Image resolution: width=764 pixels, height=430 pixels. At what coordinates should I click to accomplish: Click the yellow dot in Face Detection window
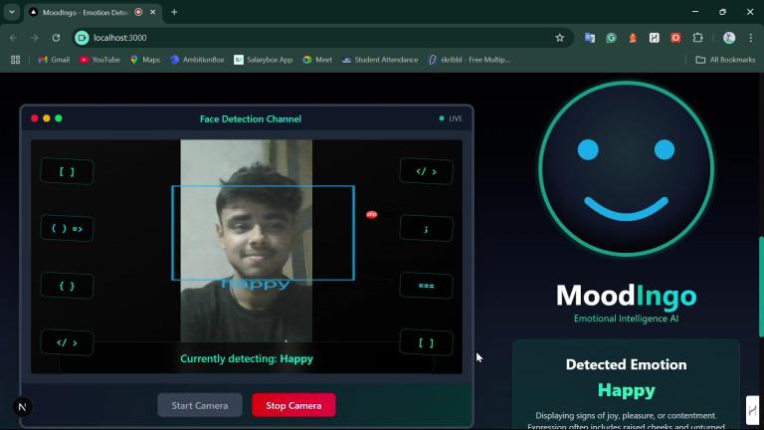click(47, 118)
